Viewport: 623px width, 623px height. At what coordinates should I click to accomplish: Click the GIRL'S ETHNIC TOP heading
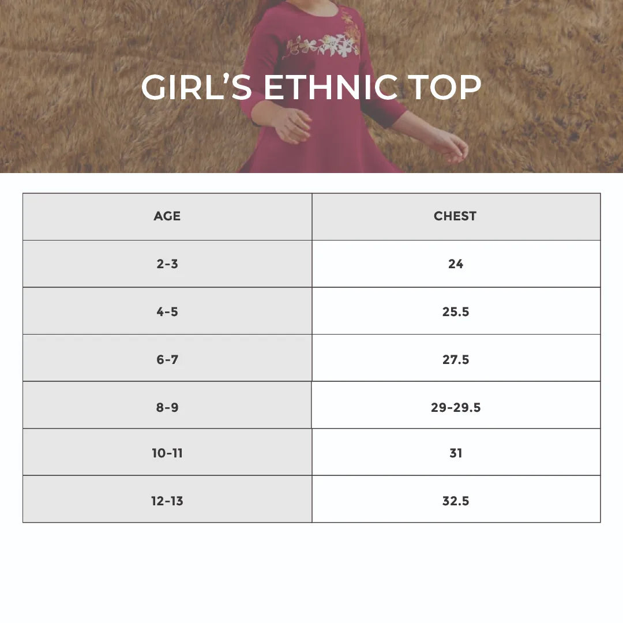click(311, 87)
